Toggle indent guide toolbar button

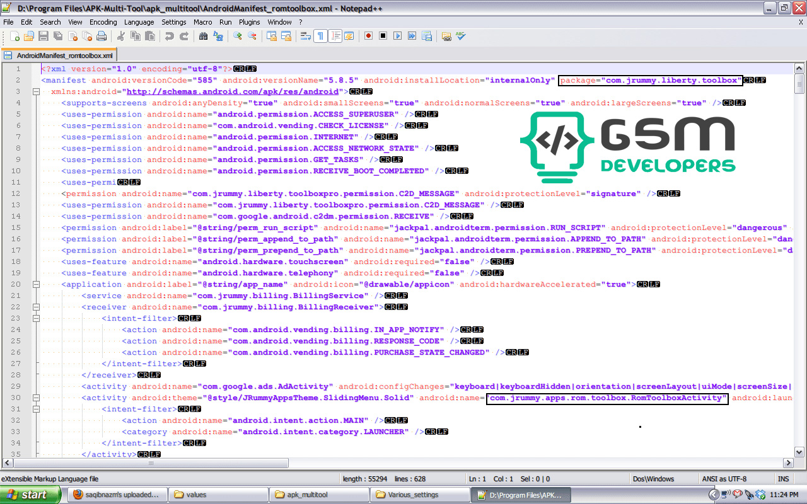335,37
